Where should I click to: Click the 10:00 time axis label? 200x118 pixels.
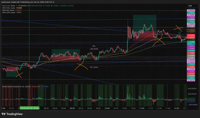coord(107,108)
